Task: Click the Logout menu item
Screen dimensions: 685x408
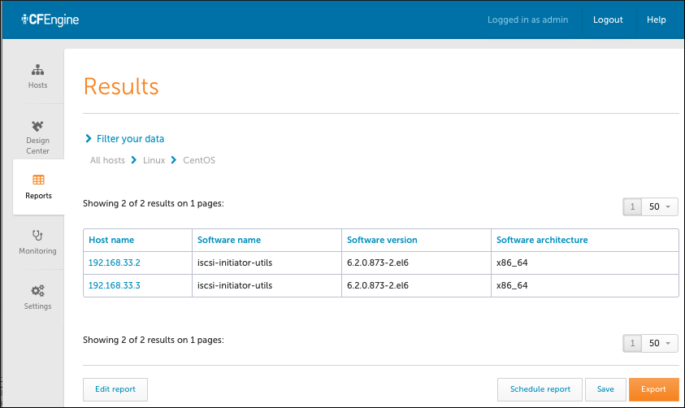Action: 608,20
